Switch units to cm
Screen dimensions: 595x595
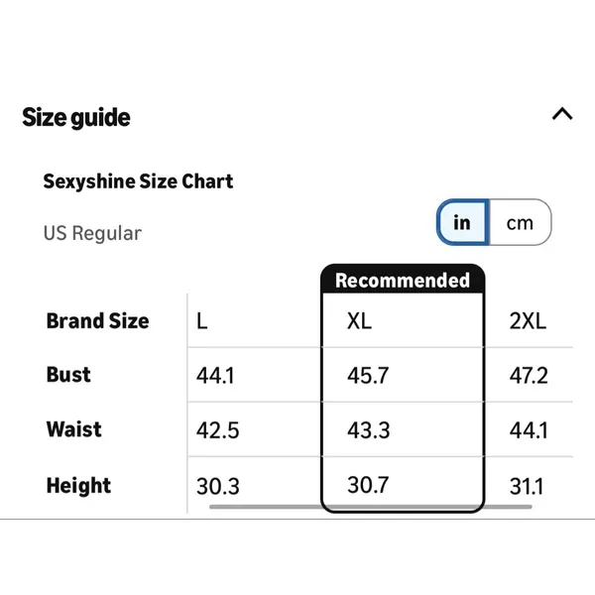[520, 222]
